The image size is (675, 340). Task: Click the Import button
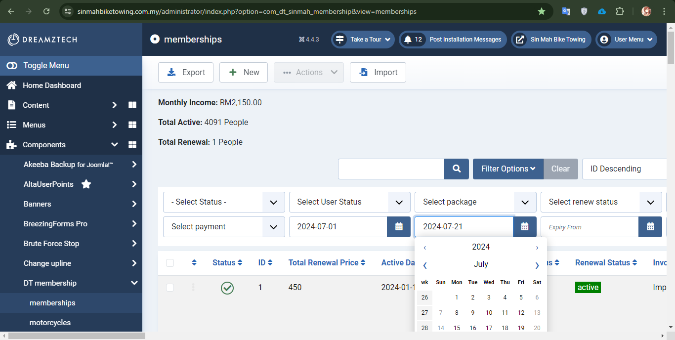(x=378, y=73)
